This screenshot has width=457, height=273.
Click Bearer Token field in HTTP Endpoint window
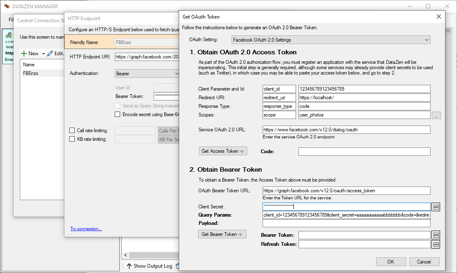point(166,96)
